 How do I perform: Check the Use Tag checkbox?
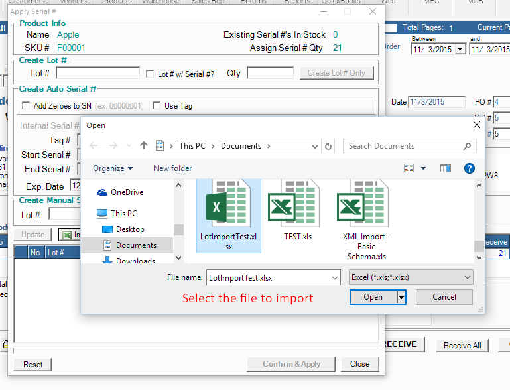157,106
